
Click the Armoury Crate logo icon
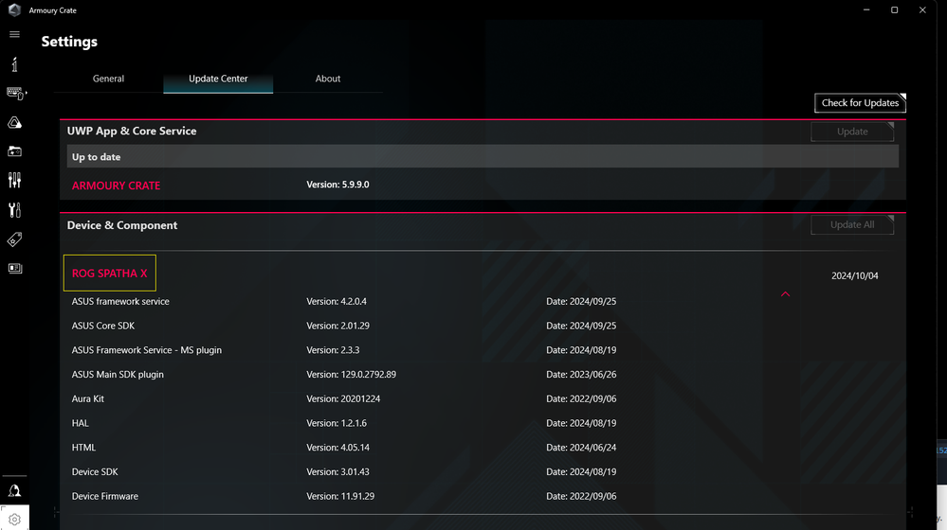click(14, 9)
